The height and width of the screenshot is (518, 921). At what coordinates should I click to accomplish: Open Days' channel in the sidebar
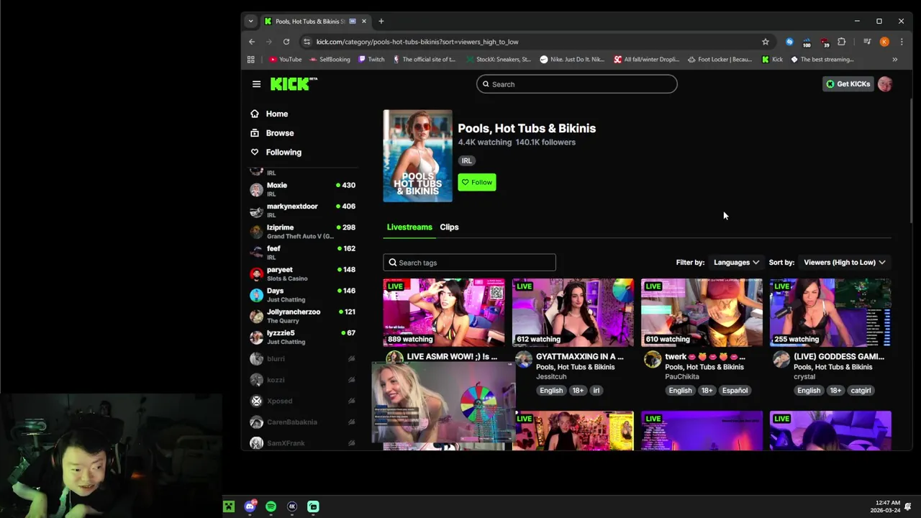click(302, 294)
